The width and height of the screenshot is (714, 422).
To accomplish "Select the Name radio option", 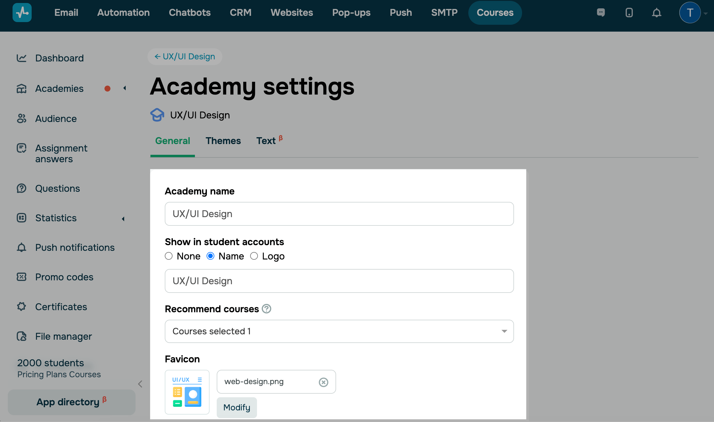I will (x=210, y=256).
